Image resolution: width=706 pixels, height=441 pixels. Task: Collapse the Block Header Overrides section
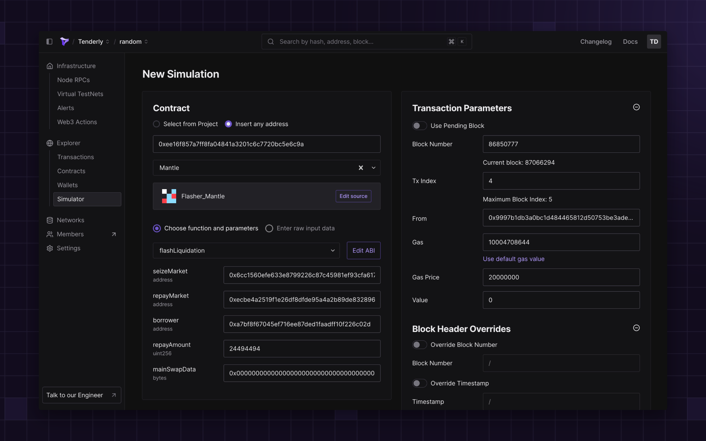(636, 328)
